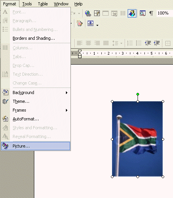
Task: Click the Increase Indent icon
Action: tap(157, 43)
